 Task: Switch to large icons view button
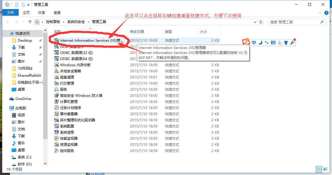tap(325, 169)
